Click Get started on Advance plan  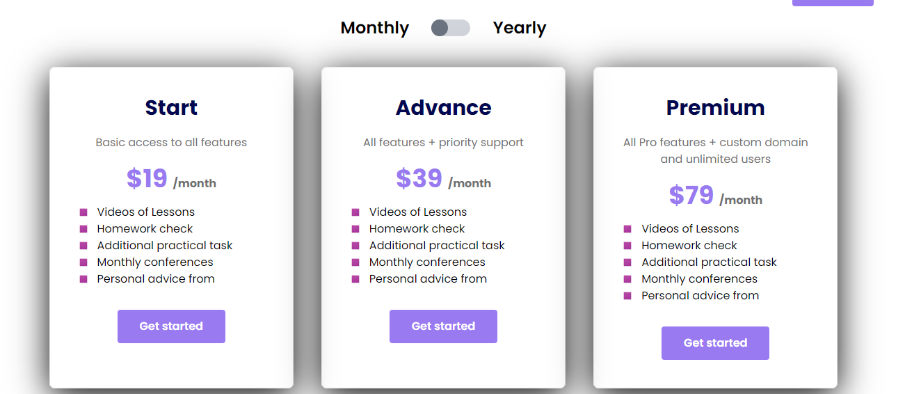click(443, 326)
